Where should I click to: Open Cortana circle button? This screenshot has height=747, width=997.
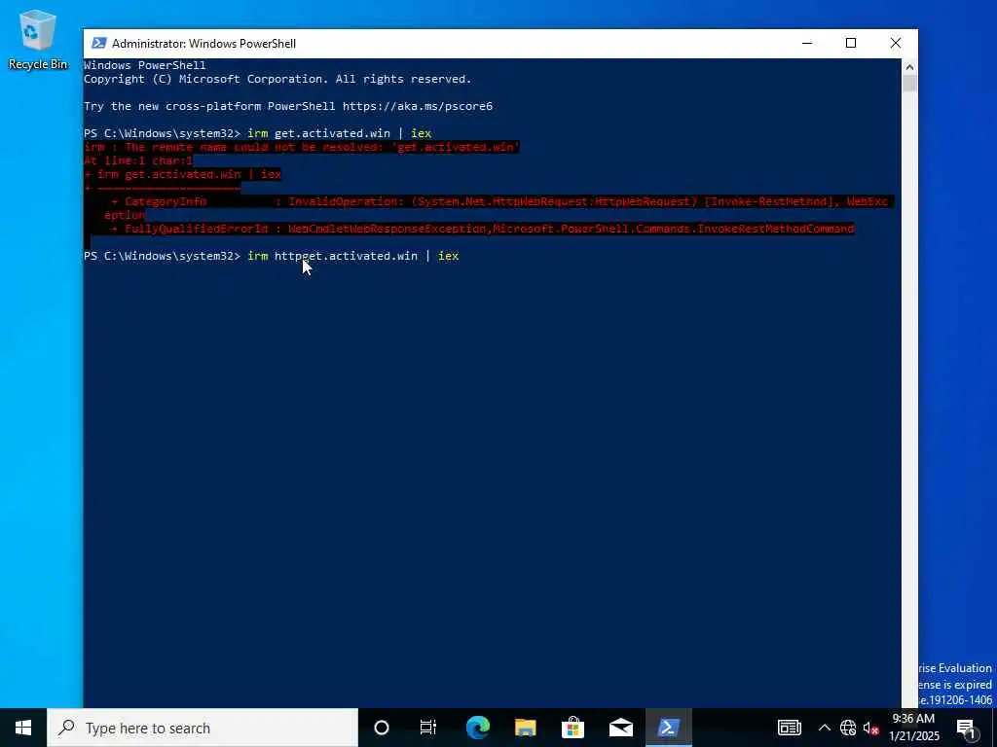coord(382,728)
